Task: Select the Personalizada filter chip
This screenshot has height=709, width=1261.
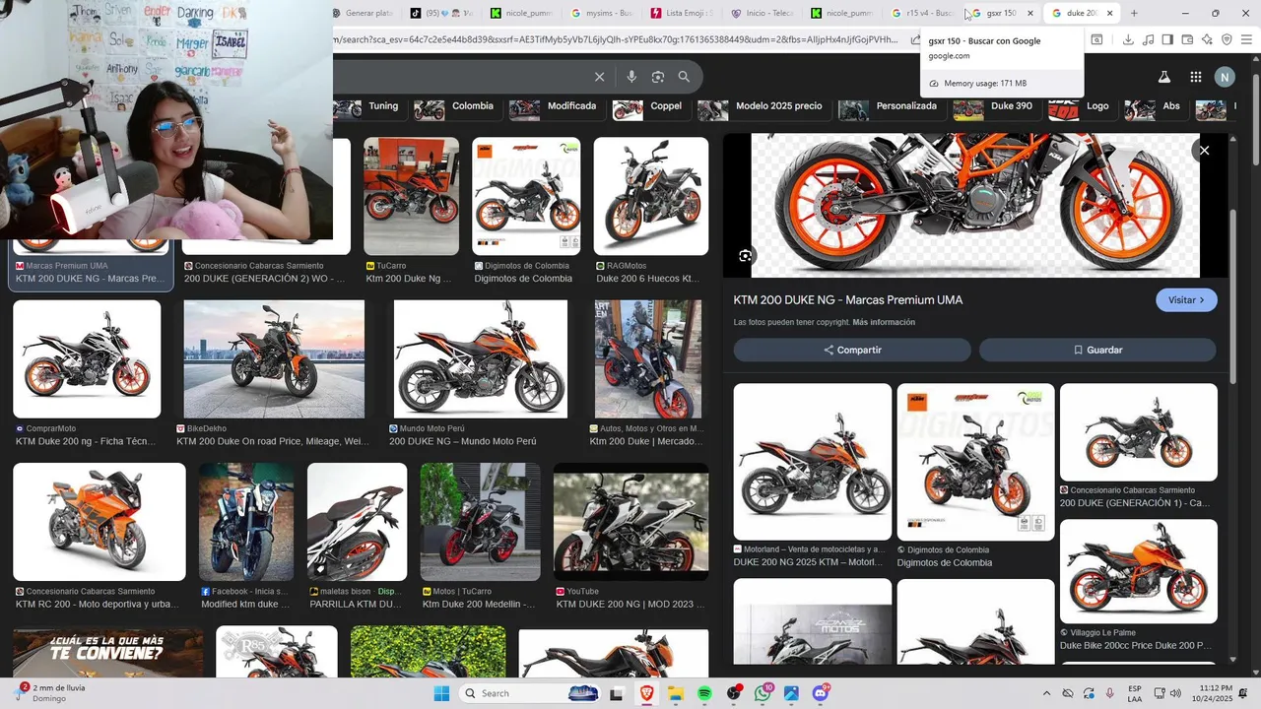Action: (x=890, y=106)
